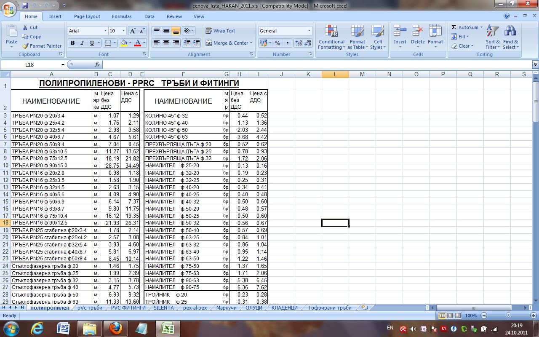Click the Conditional Formatting icon
The width and height of the screenshot is (539, 337).
331,32
